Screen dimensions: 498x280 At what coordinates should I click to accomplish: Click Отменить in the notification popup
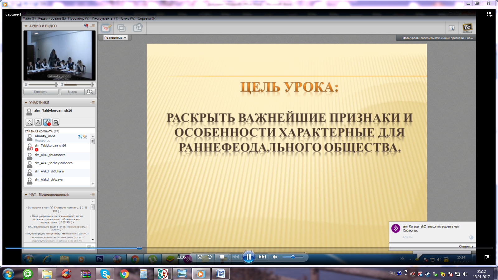coord(466,246)
